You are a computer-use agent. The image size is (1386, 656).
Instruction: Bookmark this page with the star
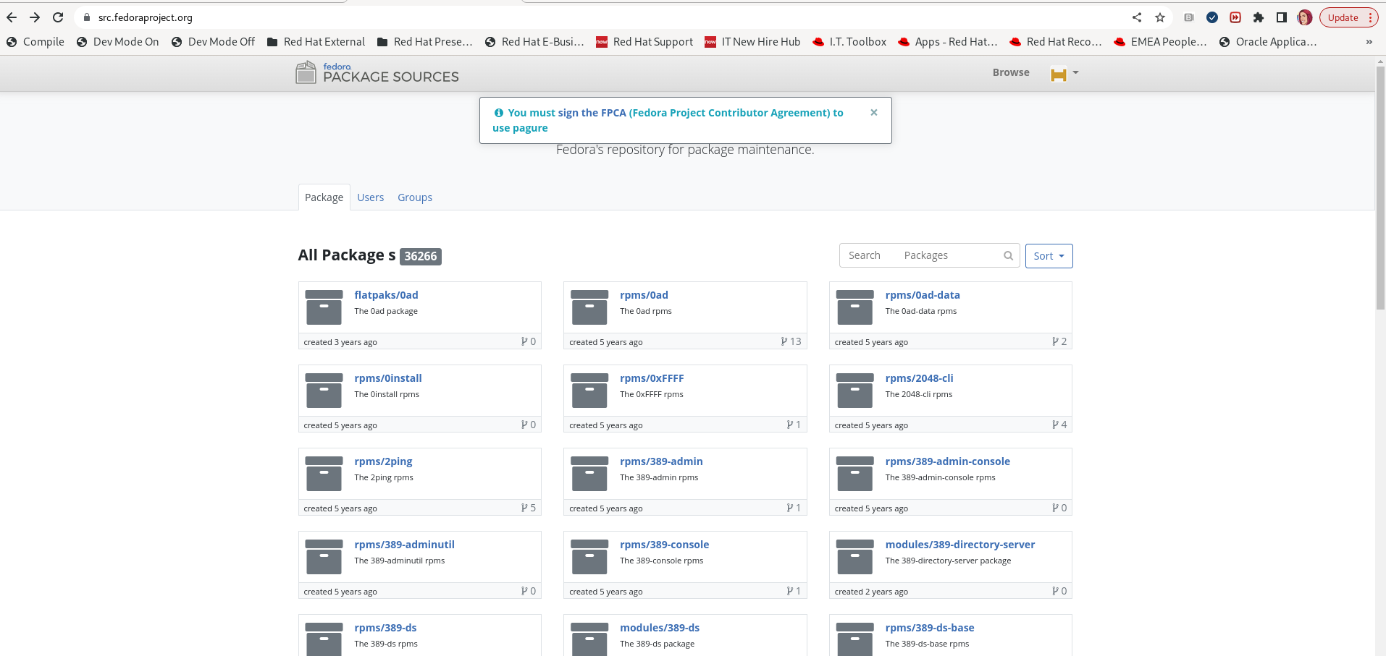(x=1160, y=17)
